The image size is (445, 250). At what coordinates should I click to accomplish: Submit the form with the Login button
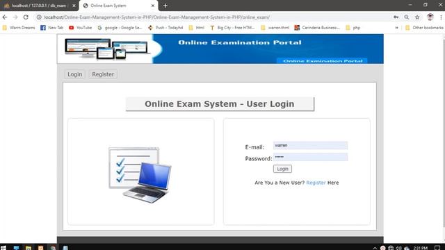282,169
